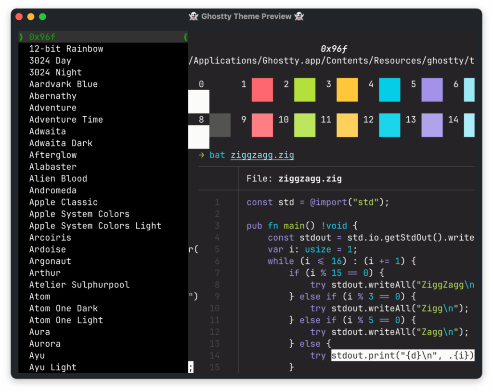Choose the 12-bit Rainbow theme
Image resolution: width=493 pixels, height=392 pixels.
[66, 49]
